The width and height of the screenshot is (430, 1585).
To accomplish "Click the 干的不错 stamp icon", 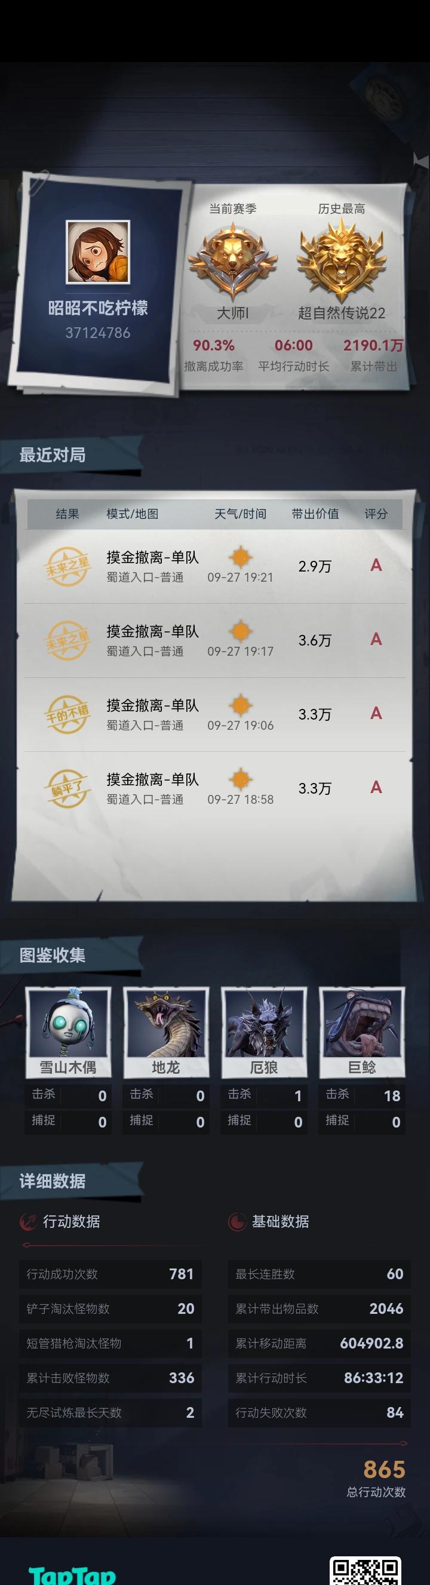I will (67, 714).
